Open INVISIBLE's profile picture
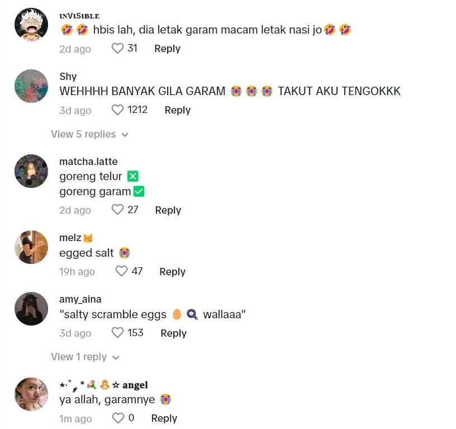 pyautogui.click(x=31, y=25)
